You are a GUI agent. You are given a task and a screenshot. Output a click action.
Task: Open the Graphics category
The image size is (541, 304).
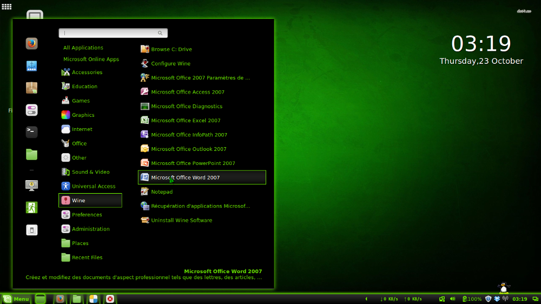click(x=90, y=115)
